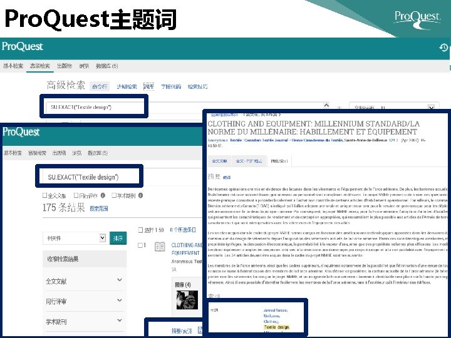Tick the 选择 1-50 checkbox
The height and width of the screenshot is (338, 451).
tap(140, 230)
